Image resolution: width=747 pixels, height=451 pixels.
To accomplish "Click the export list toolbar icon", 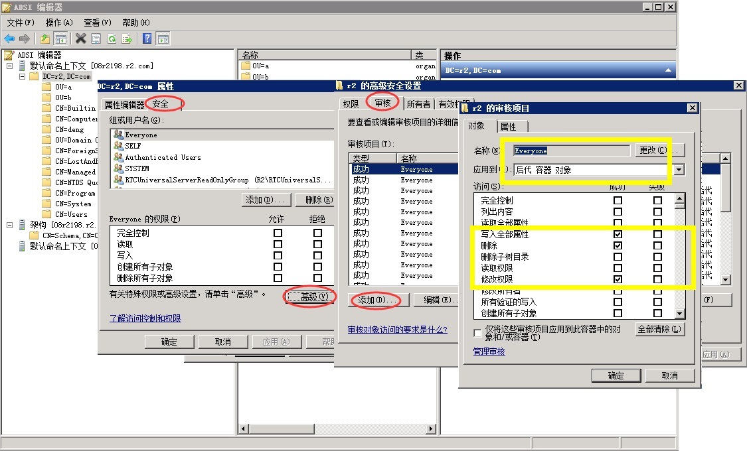I will coord(127,38).
